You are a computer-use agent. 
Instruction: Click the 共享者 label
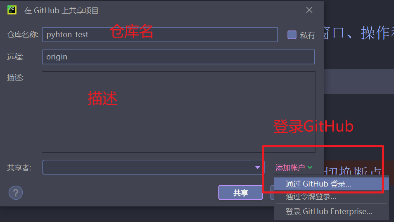tap(19, 168)
